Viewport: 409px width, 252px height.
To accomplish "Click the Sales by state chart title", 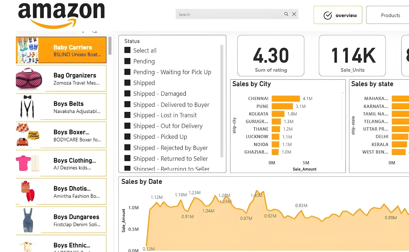I will (372, 84).
